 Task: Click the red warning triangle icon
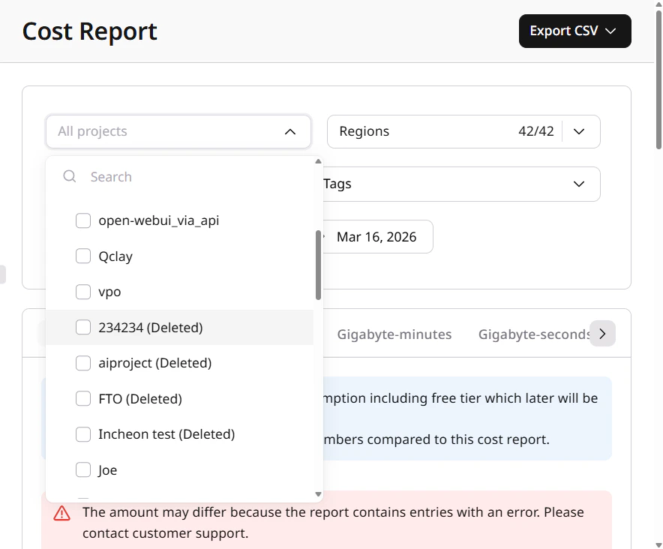point(62,512)
